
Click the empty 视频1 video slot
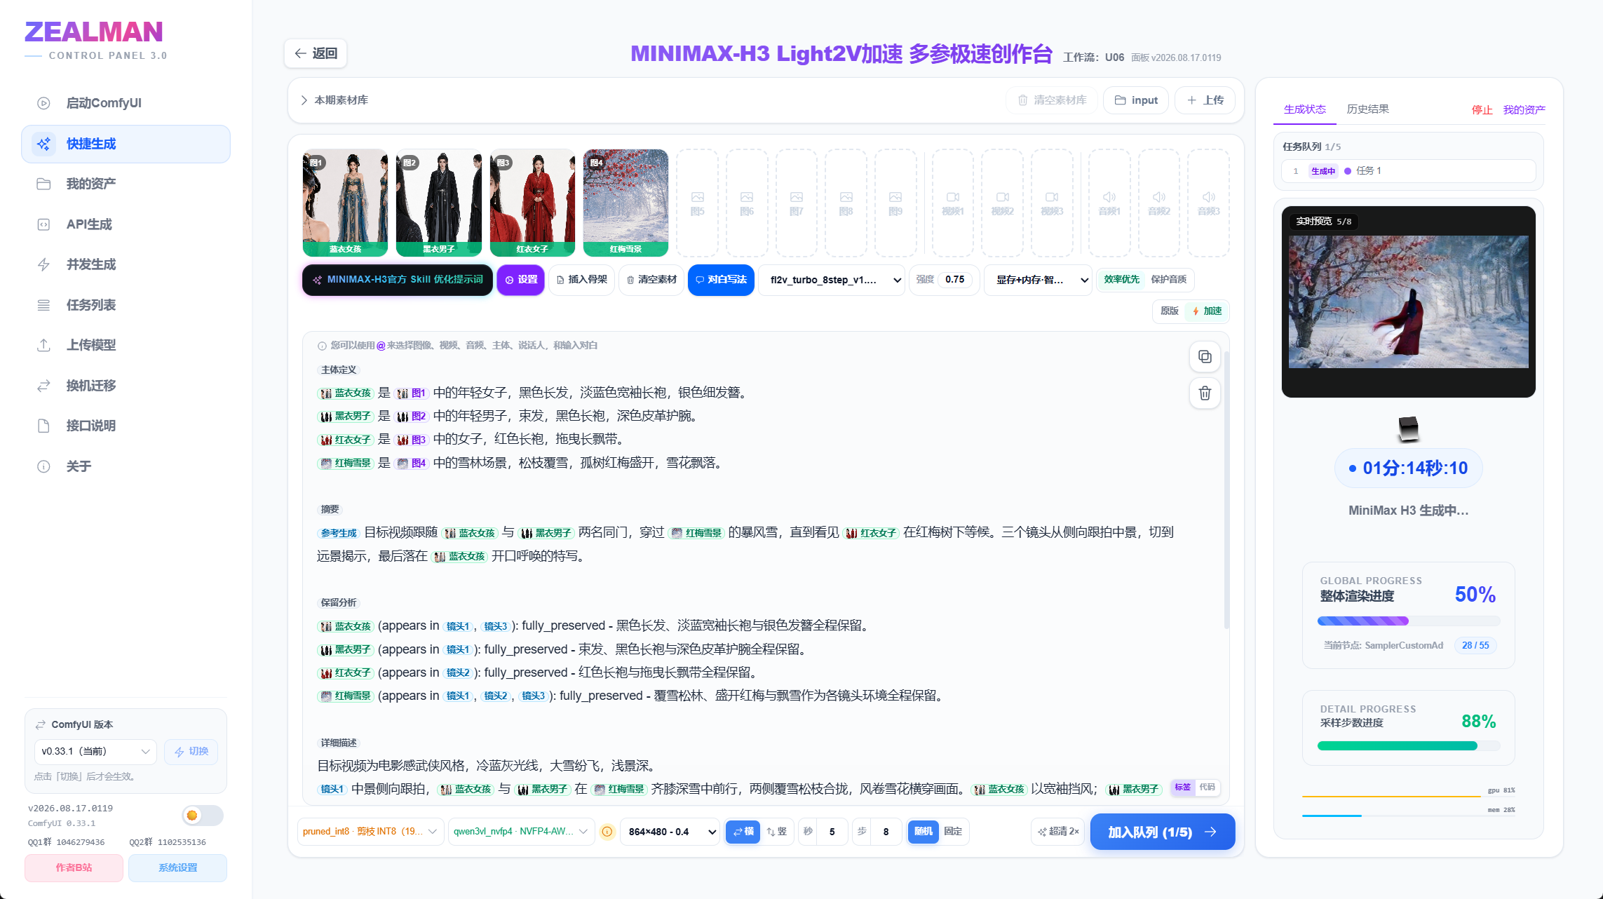tap(952, 203)
